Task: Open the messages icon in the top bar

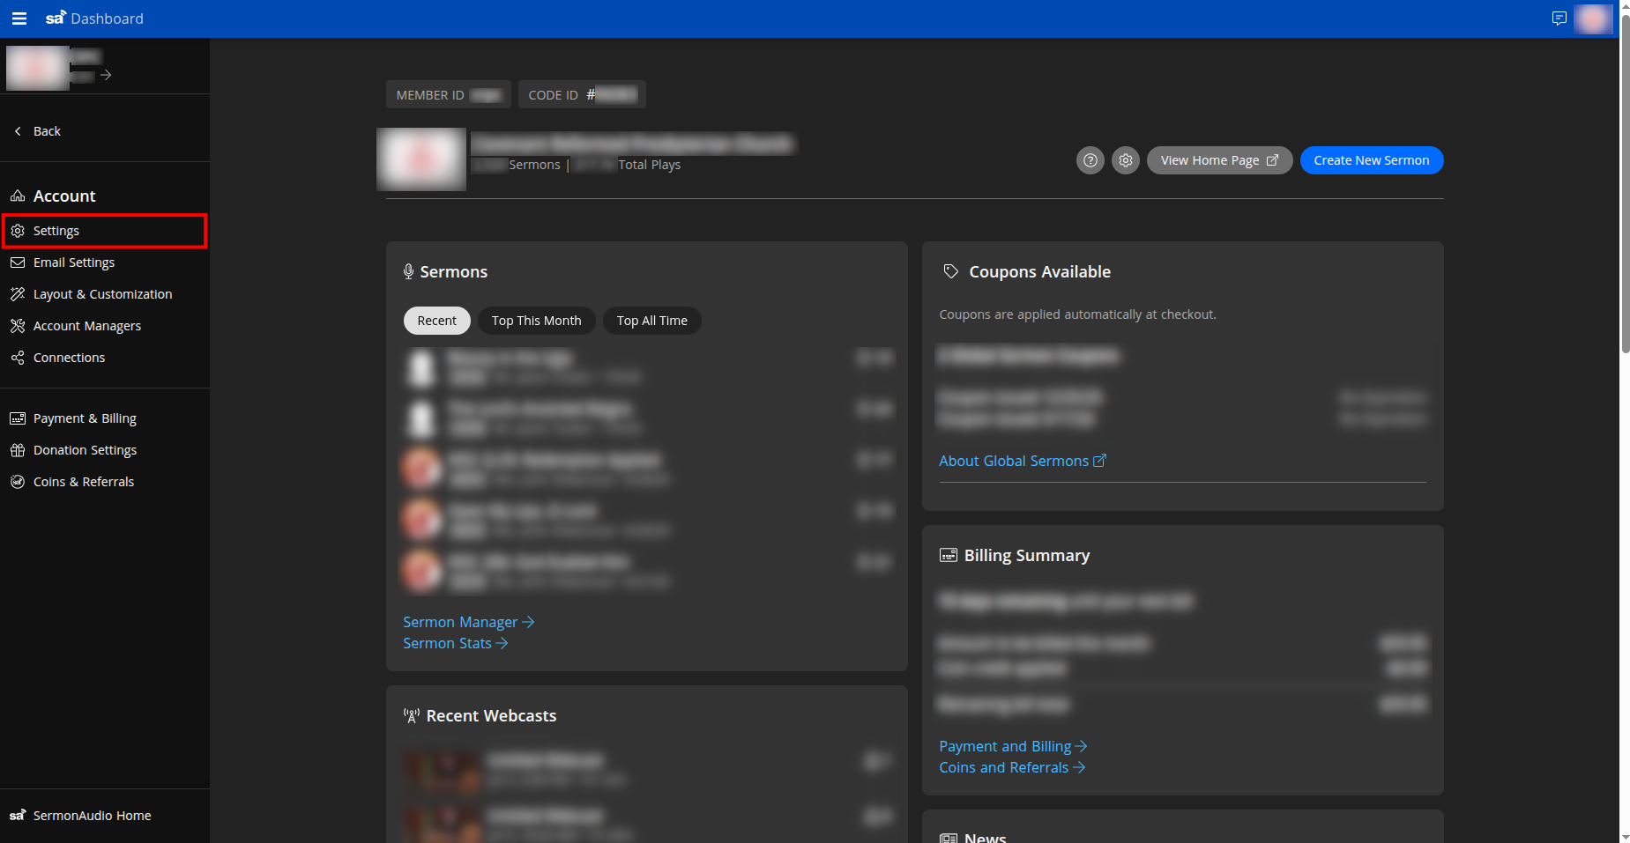Action: tap(1559, 18)
